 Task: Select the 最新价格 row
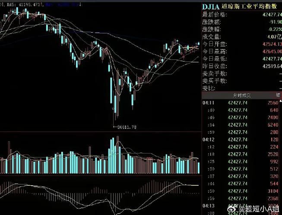click(x=242, y=15)
